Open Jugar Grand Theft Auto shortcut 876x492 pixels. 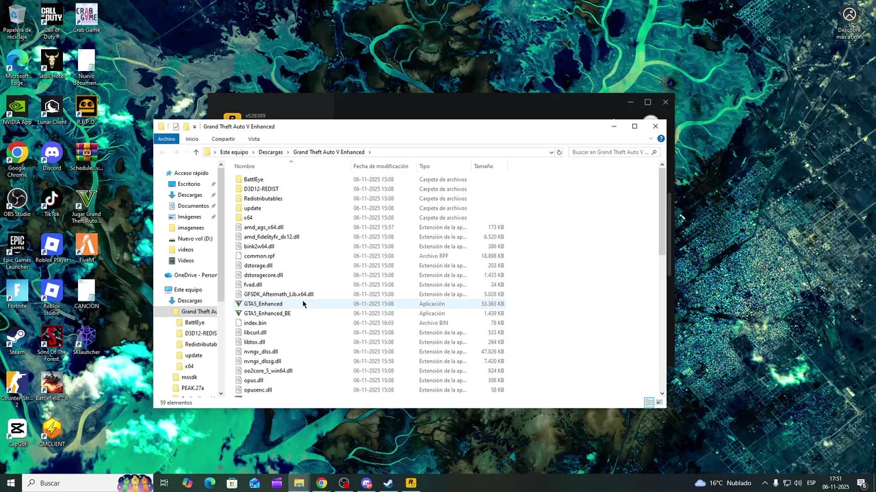[x=86, y=207]
